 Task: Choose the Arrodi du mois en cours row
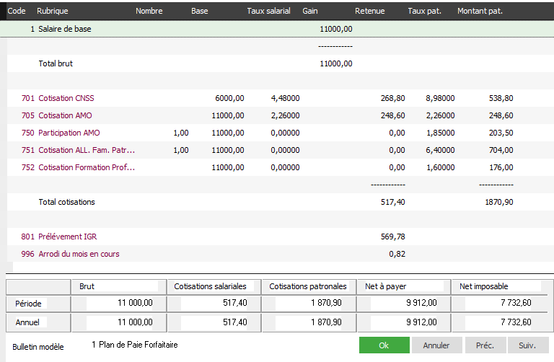pos(79,254)
